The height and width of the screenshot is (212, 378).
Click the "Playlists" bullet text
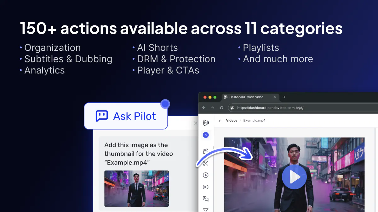(x=261, y=48)
